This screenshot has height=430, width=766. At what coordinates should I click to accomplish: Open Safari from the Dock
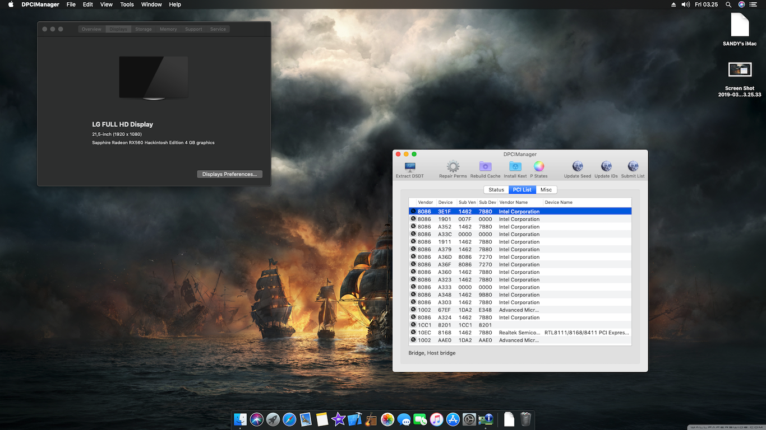pyautogui.click(x=289, y=419)
